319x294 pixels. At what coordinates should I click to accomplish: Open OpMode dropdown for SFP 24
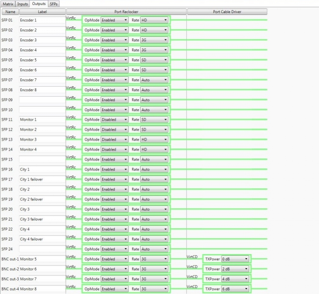point(115,249)
